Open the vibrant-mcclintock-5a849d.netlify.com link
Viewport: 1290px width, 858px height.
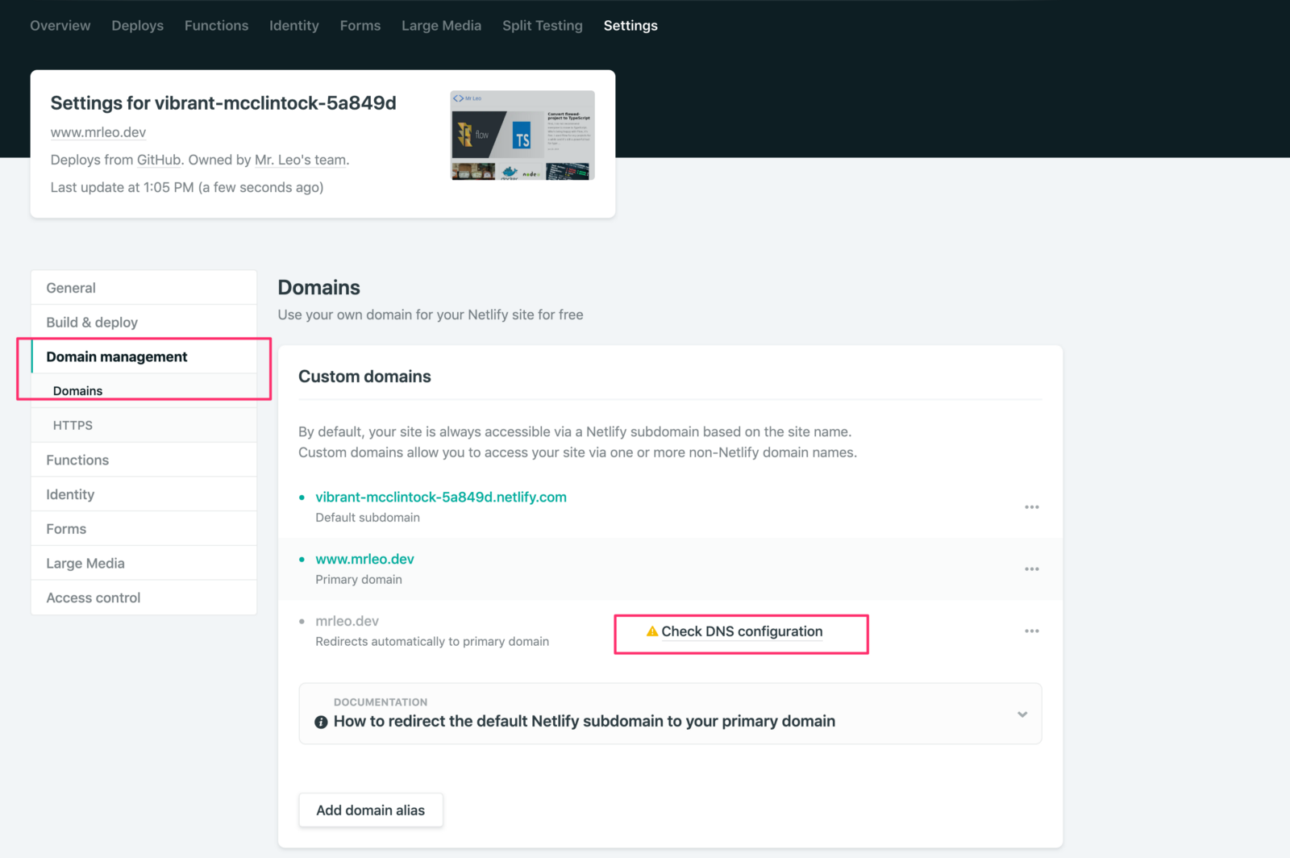coord(441,498)
